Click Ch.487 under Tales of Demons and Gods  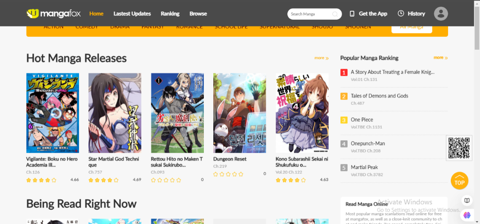pos(357,103)
